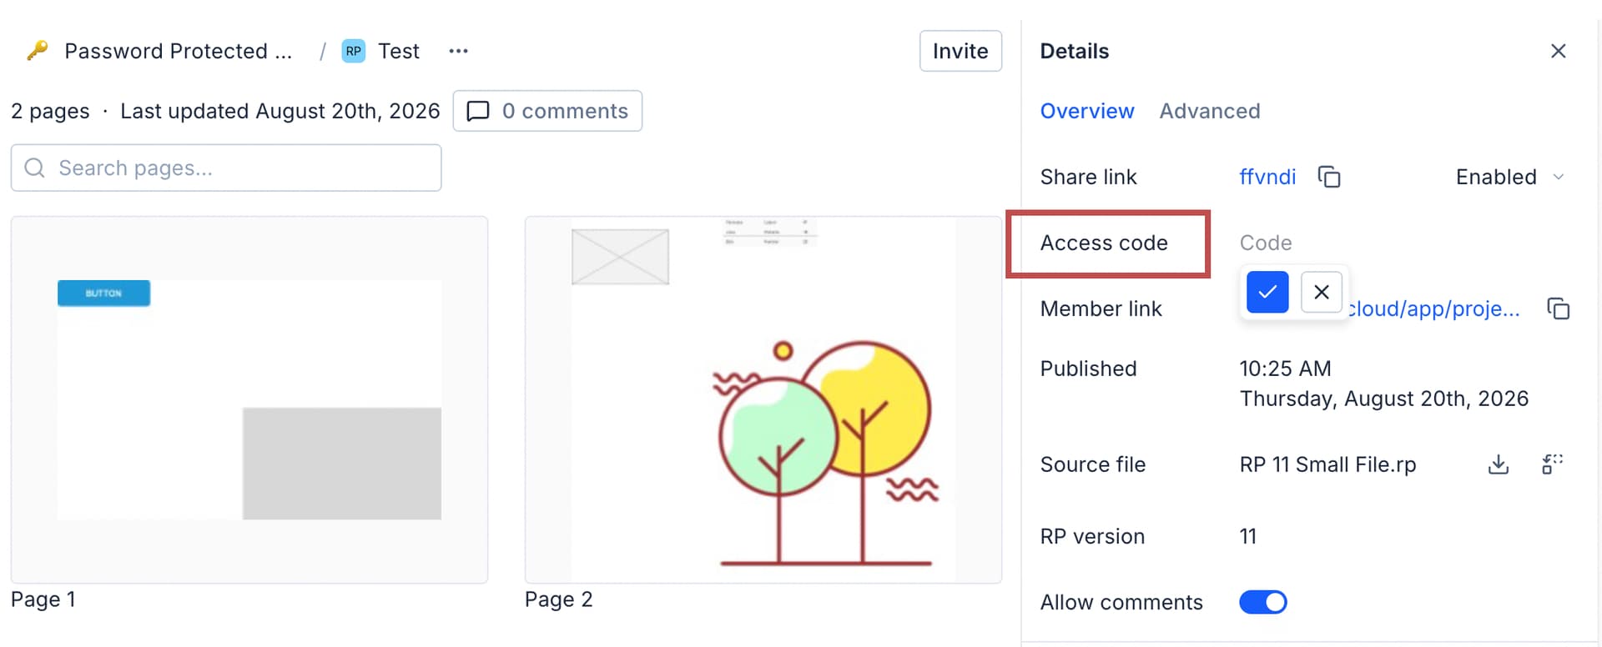The width and height of the screenshot is (1602, 647).
Task: Click the RP workspace badge icon
Action: click(354, 51)
